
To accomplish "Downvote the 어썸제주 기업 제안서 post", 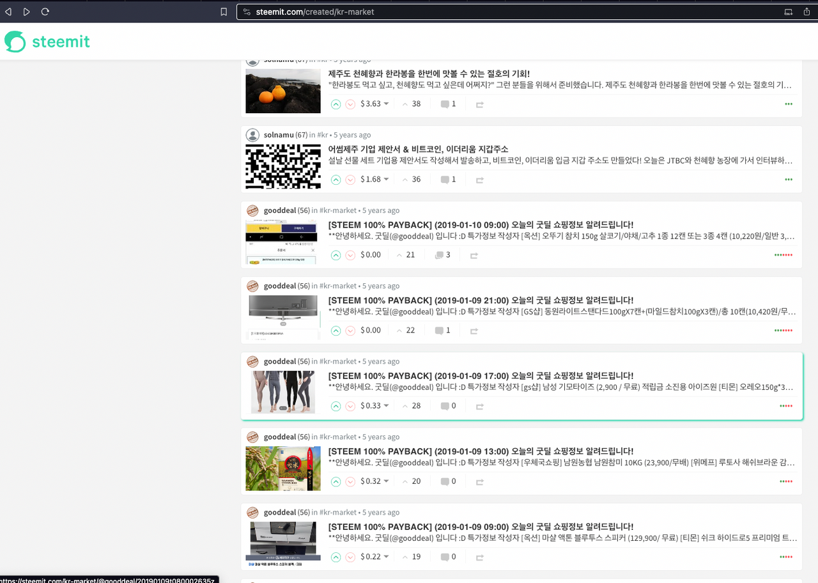I will coord(350,180).
